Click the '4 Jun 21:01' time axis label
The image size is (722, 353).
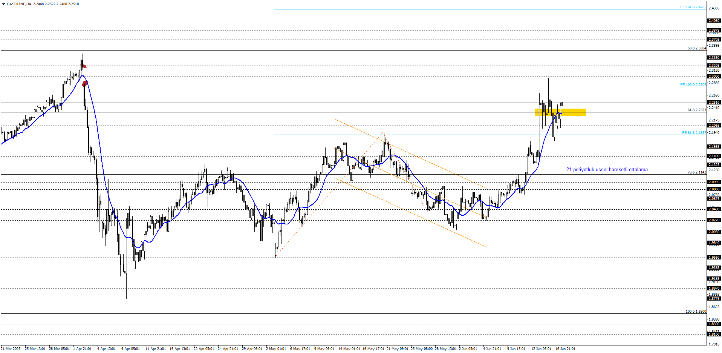pos(492,349)
